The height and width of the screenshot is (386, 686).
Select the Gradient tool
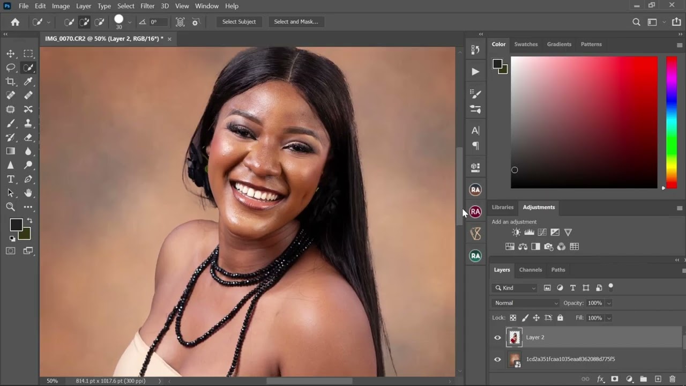11,151
